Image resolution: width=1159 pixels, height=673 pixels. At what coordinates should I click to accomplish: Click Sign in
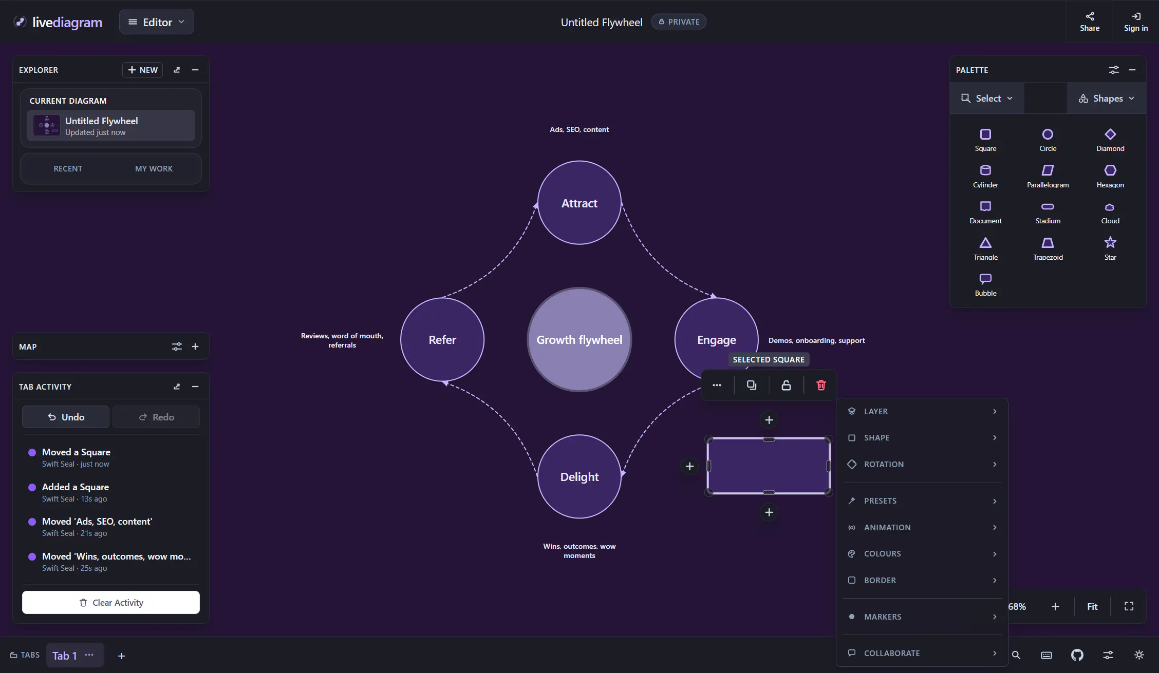[x=1136, y=22]
